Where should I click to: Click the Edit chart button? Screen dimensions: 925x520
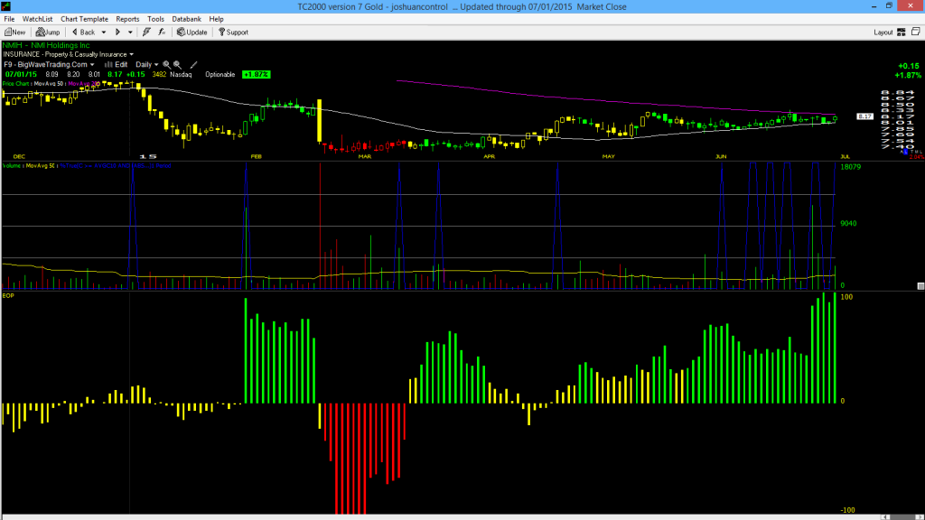(x=117, y=64)
